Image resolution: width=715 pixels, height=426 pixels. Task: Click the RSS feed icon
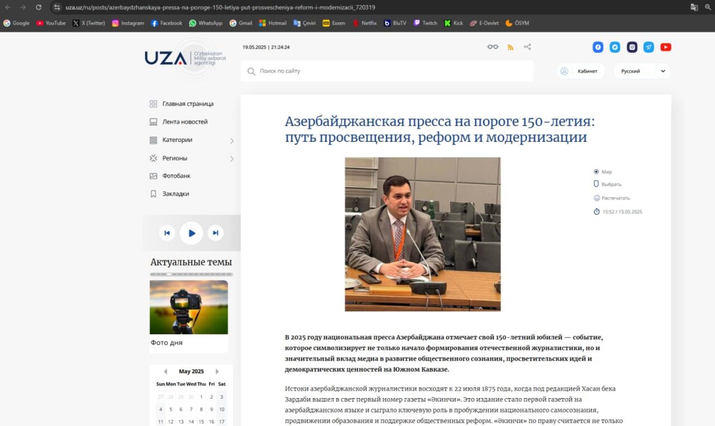510,47
